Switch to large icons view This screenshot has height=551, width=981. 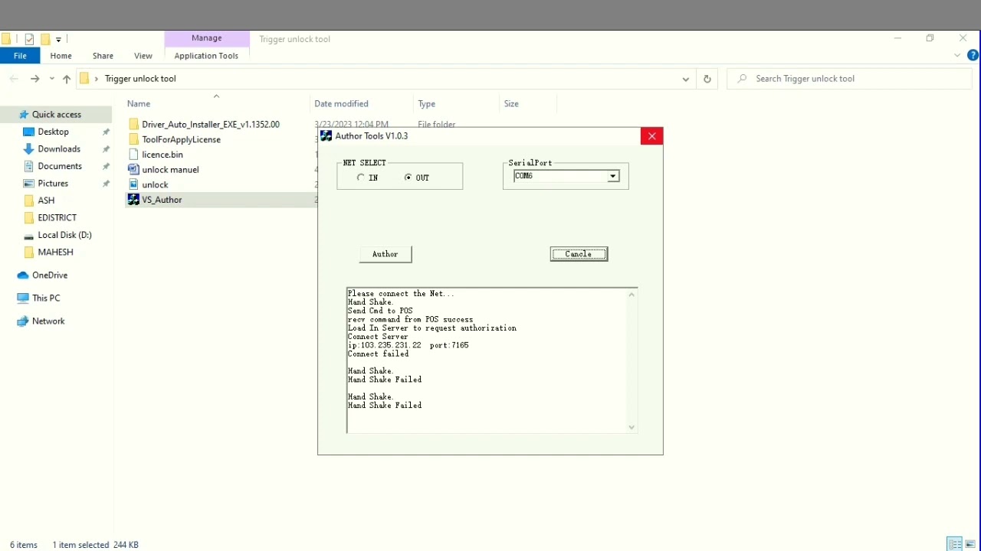click(970, 545)
